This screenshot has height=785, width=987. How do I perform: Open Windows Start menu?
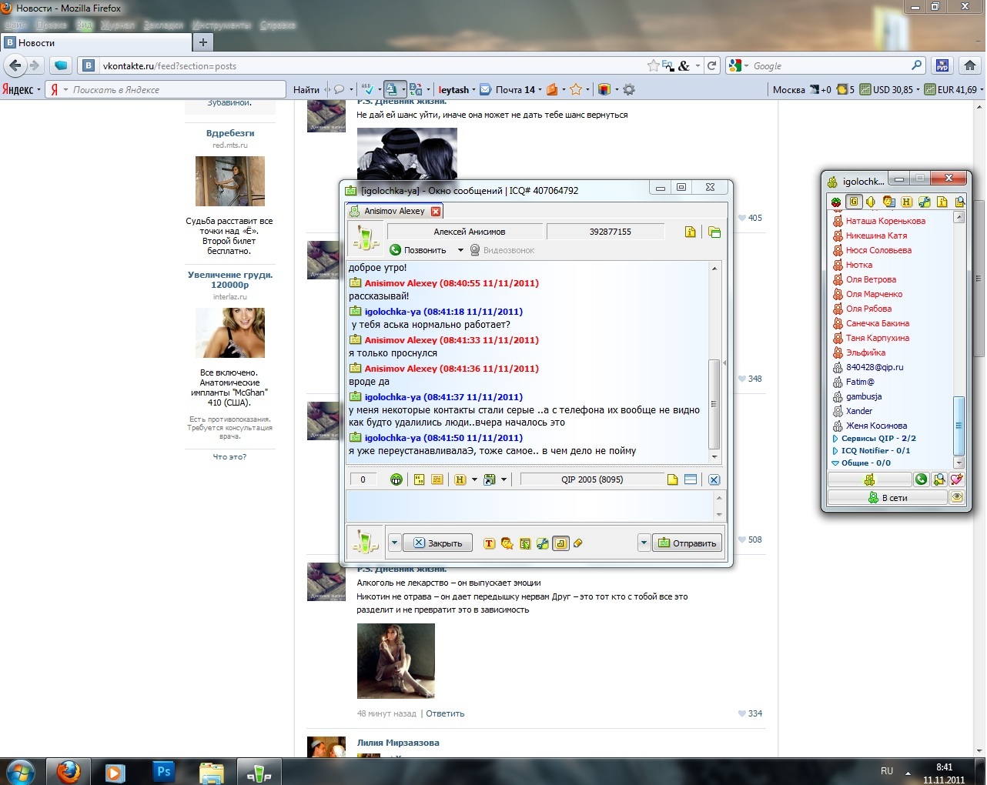21,771
